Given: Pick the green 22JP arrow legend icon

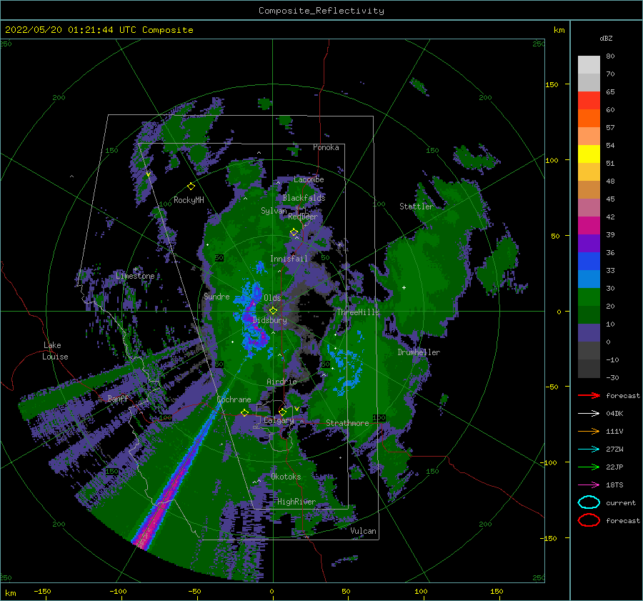Looking at the screenshot, I should [589, 467].
